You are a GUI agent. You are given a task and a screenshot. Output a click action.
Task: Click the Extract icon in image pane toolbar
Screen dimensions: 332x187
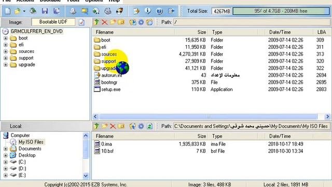click(x=133, y=22)
